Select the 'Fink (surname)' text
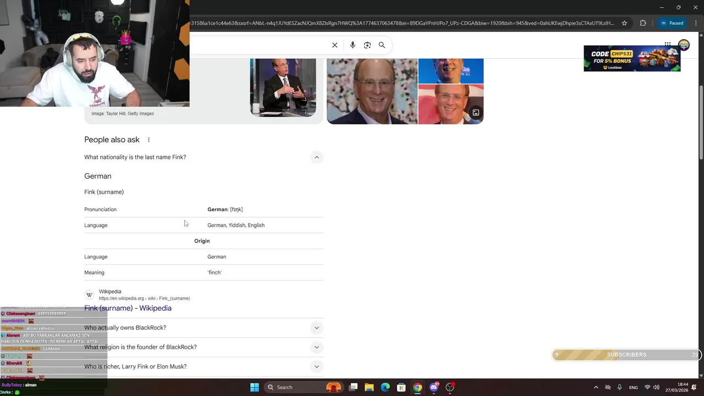This screenshot has width=704, height=396. 104,192
